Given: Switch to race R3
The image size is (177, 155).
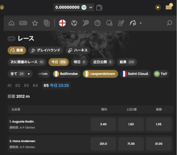Looking at the screenshot, I should click(x=27, y=85).
